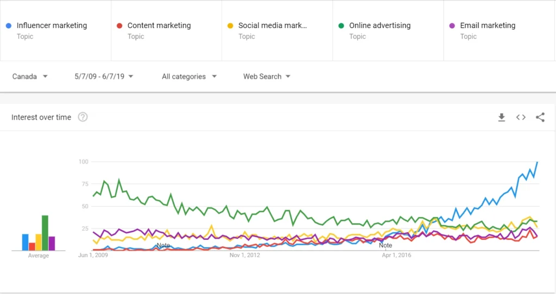Click the blue dot beside Influencer marketing

pyautogui.click(x=9, y=25)
